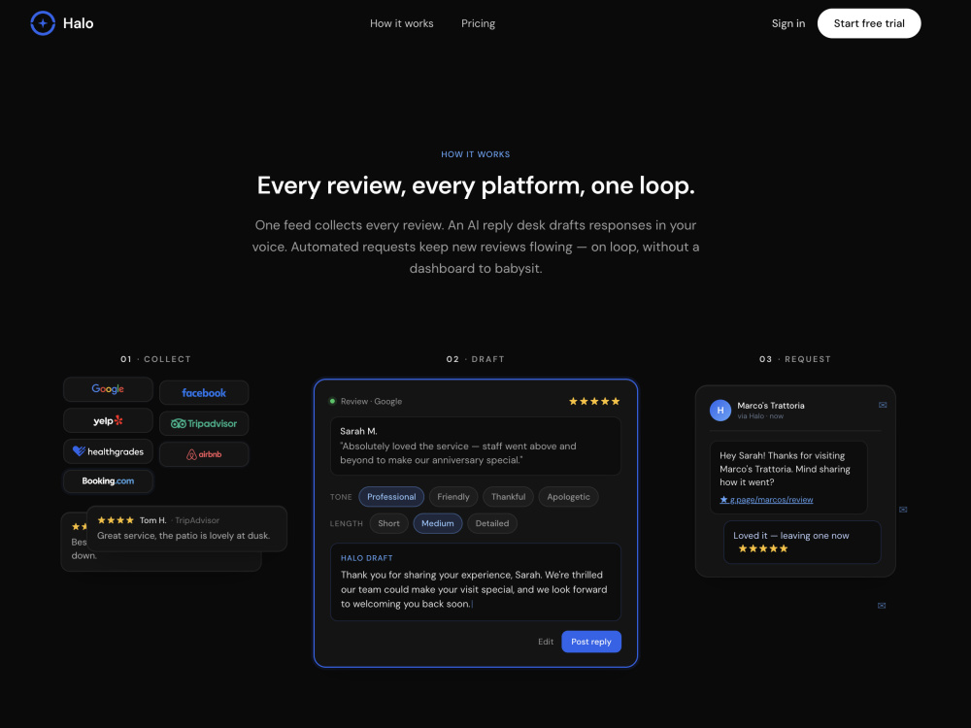971x728 pixels.
Task: Select the yelp platform badge
Action: click(x=108, y=420)
